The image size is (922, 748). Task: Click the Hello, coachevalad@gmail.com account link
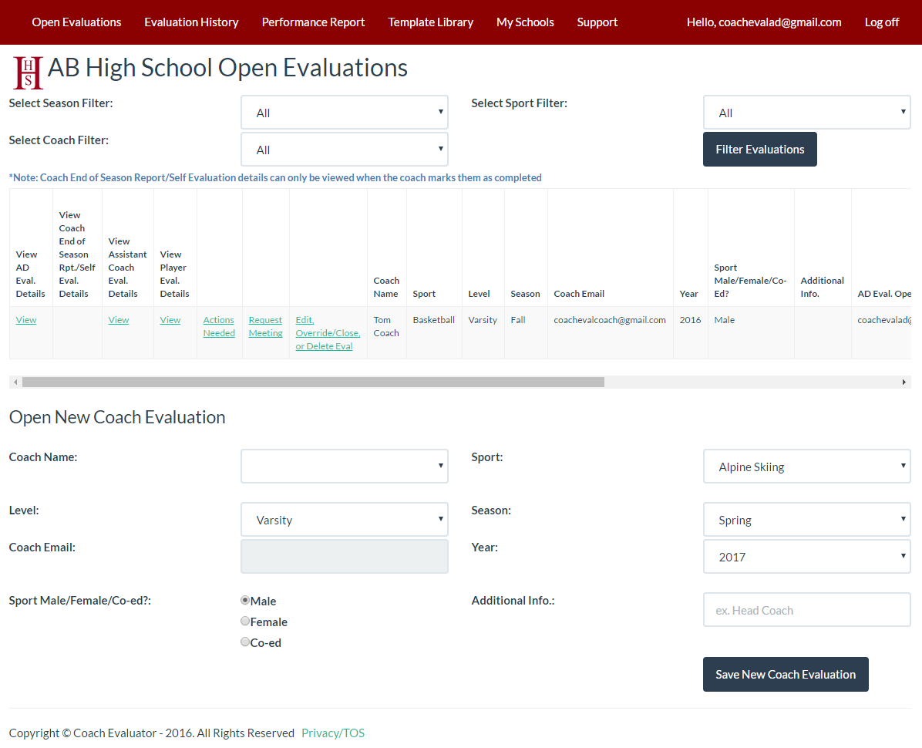click(x=764, y=22)
